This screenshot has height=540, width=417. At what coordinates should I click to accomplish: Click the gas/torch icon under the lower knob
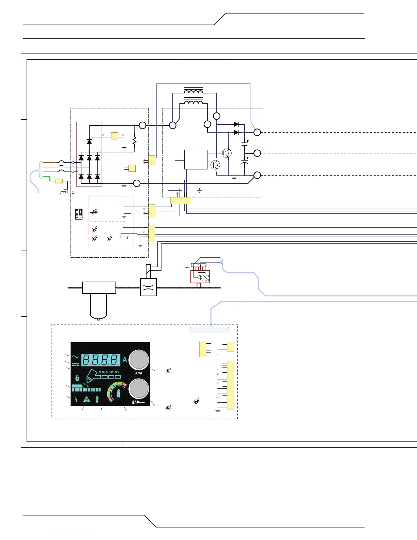point(138,402)
